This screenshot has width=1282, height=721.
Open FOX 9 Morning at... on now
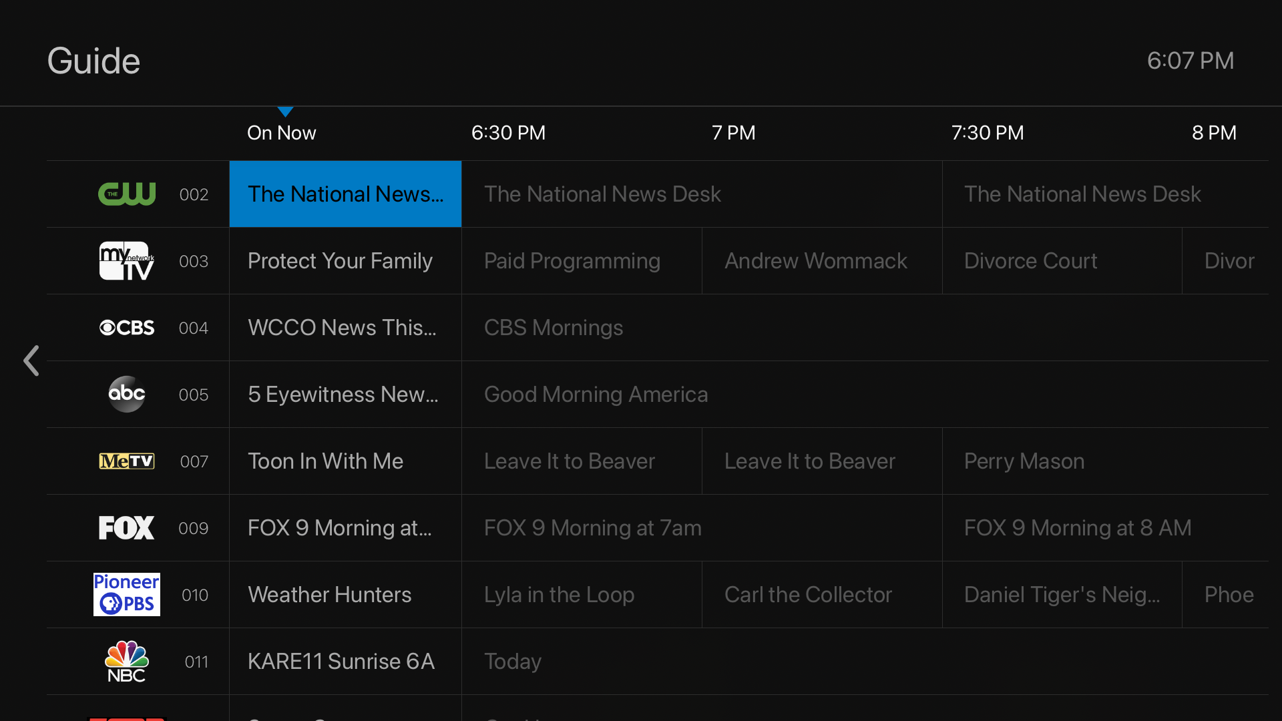[345, 527]
